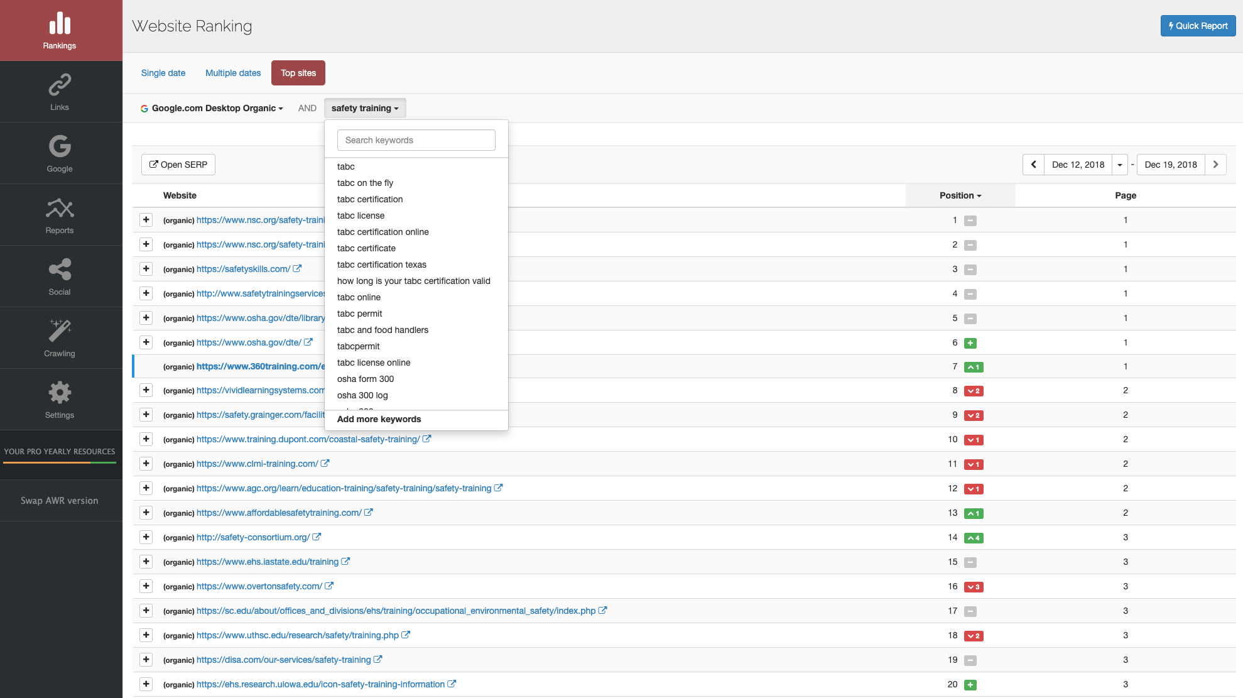The height and width of the screenshot is (698, 1243).
Task: Open the Dec 12, 2018 date picker dropdown
Action: [1120, 164]
